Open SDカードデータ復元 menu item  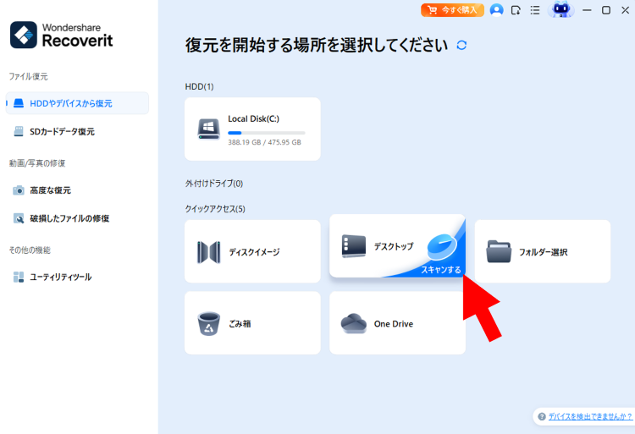point(62,131)
